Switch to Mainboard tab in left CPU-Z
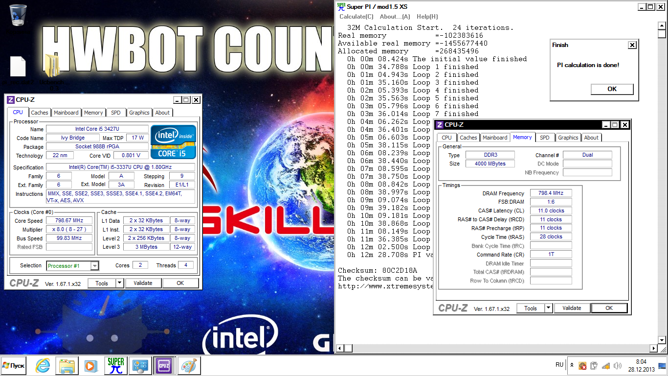 point(66,113)
